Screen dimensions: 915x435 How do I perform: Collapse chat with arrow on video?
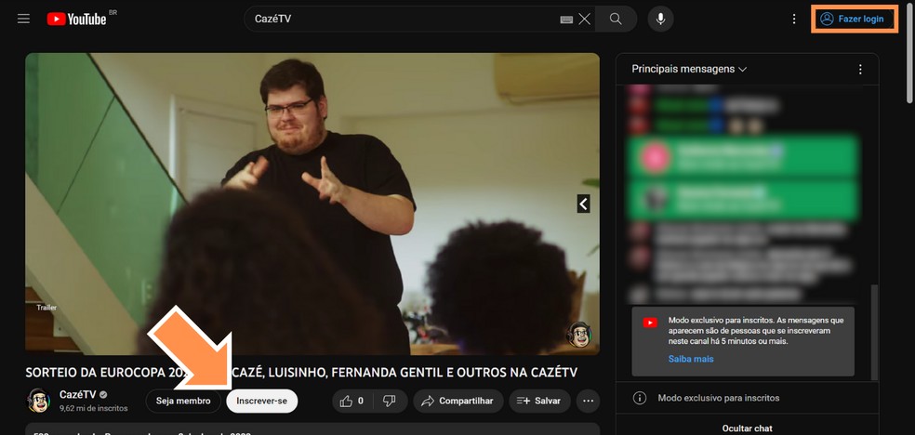(x=584, y=204)
